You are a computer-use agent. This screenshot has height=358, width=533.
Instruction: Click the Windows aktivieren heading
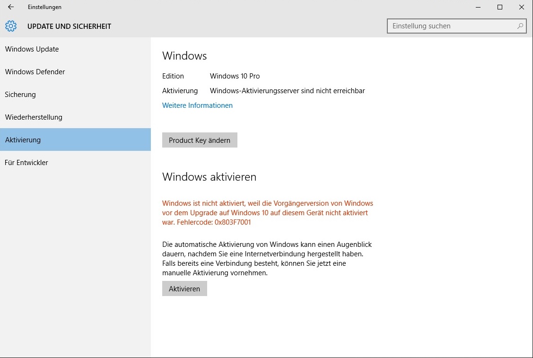209,177
